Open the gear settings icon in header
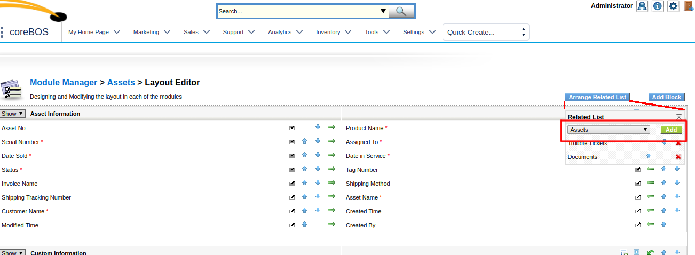 [x=673, y=6]
